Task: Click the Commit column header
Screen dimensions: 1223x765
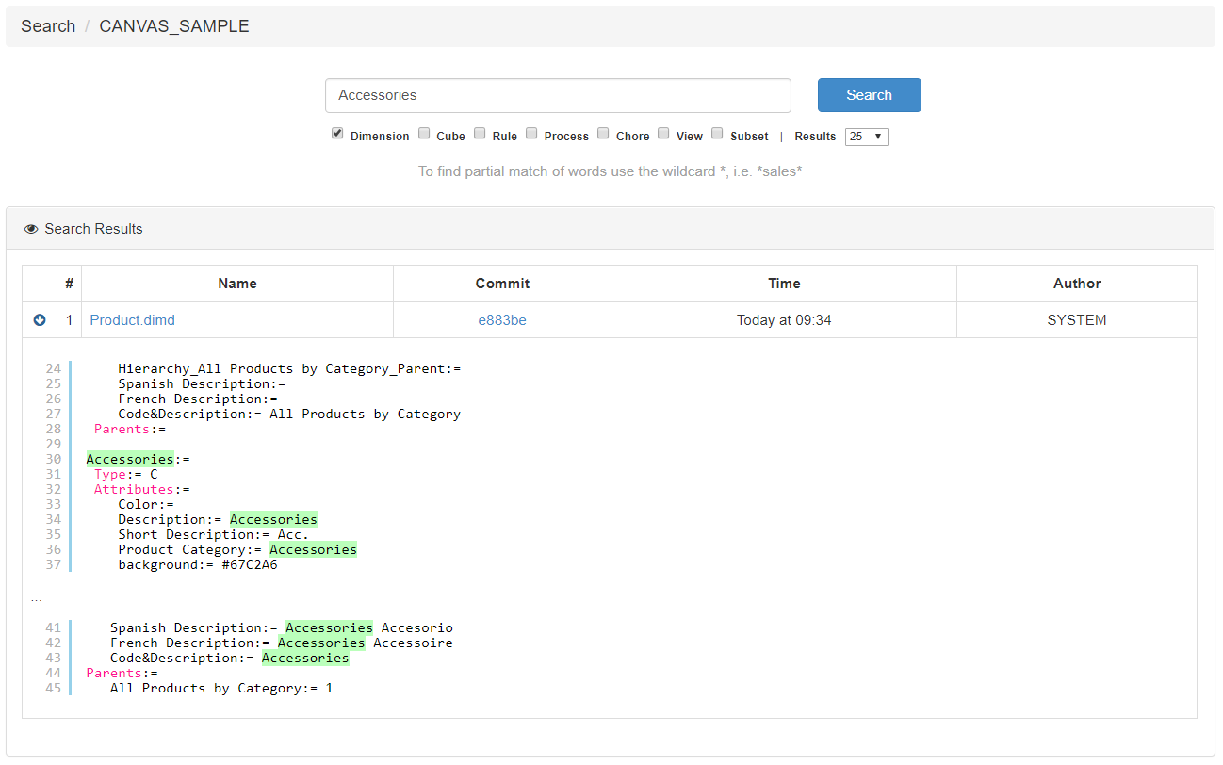Action: [502, 284]
